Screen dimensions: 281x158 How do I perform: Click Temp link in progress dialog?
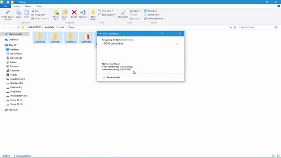pyautogui.click(x=130, y=40)
